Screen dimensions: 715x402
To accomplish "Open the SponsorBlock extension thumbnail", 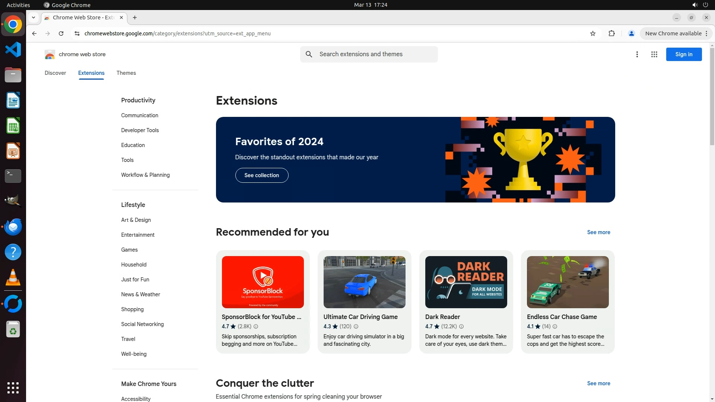I will pos(263,282).
